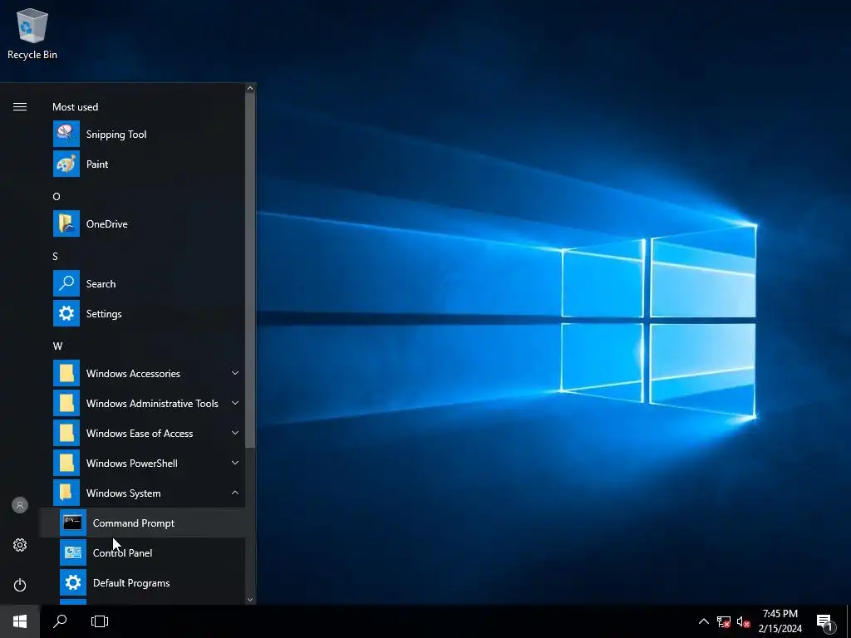This screenshot has height=638, width=851.
Task: Click the Windows Accessories folder label
Action: (133, 373)
